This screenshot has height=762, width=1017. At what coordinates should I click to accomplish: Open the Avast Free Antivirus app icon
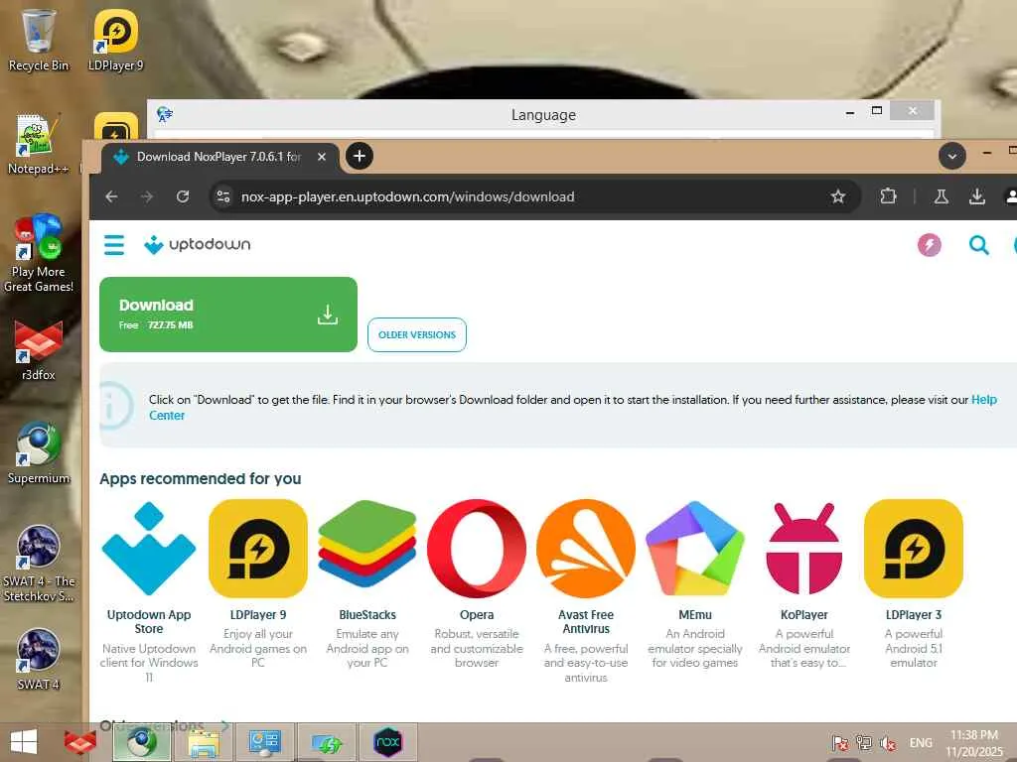click(x=586, y=548)
